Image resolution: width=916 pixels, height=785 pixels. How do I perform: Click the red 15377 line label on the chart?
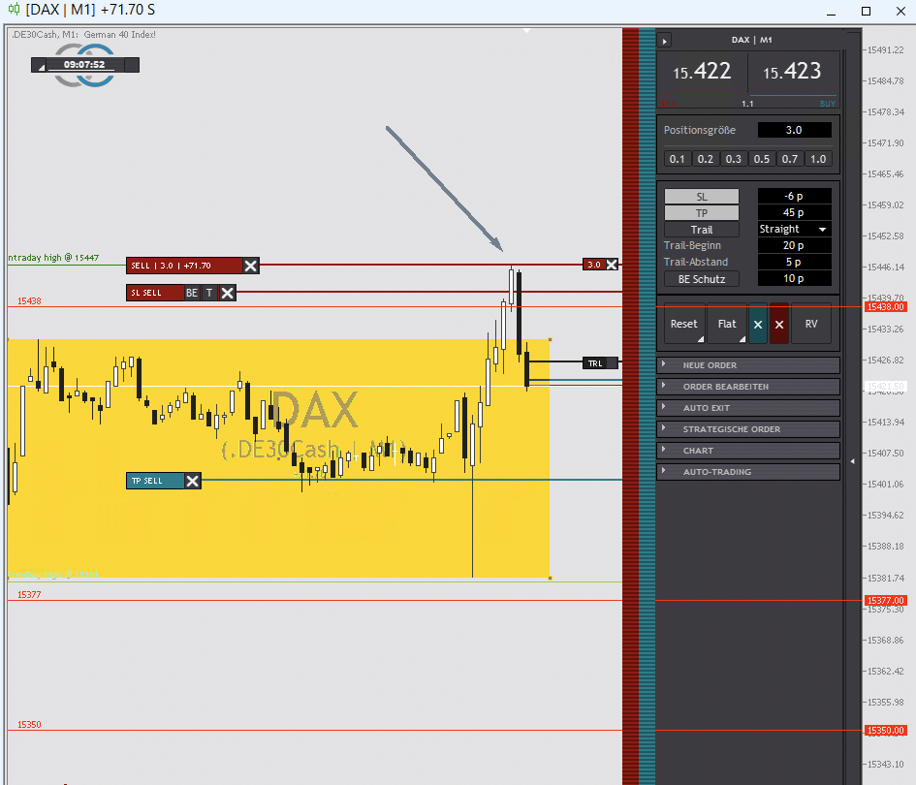pos(29,595)
